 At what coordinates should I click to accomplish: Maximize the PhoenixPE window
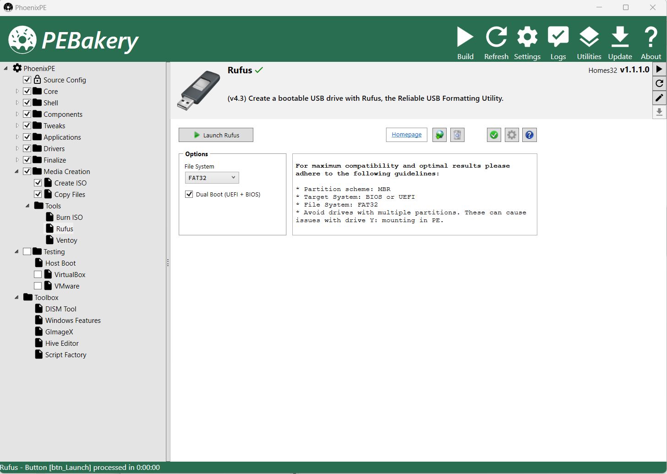[626, 7]
